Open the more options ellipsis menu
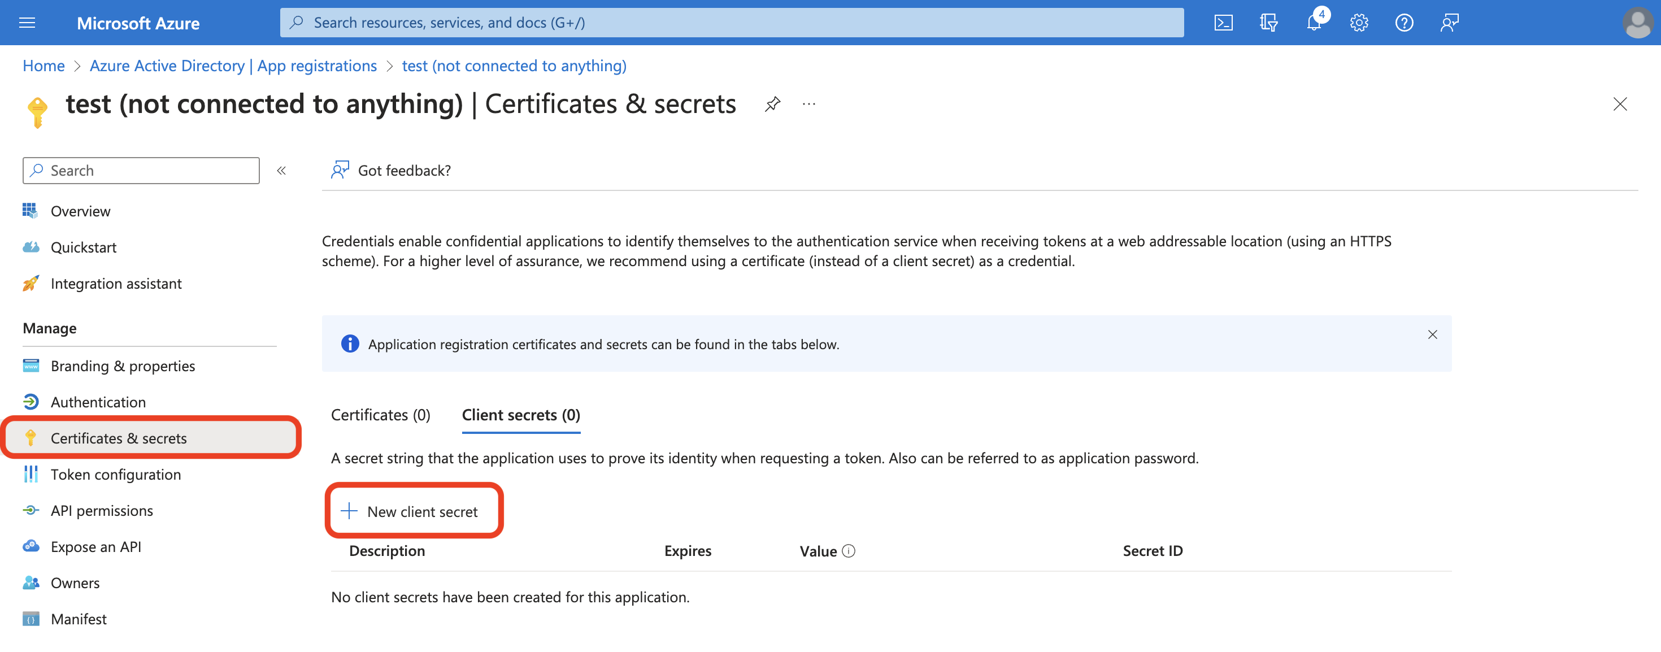 pyautogui.click(x=808, y=104)
